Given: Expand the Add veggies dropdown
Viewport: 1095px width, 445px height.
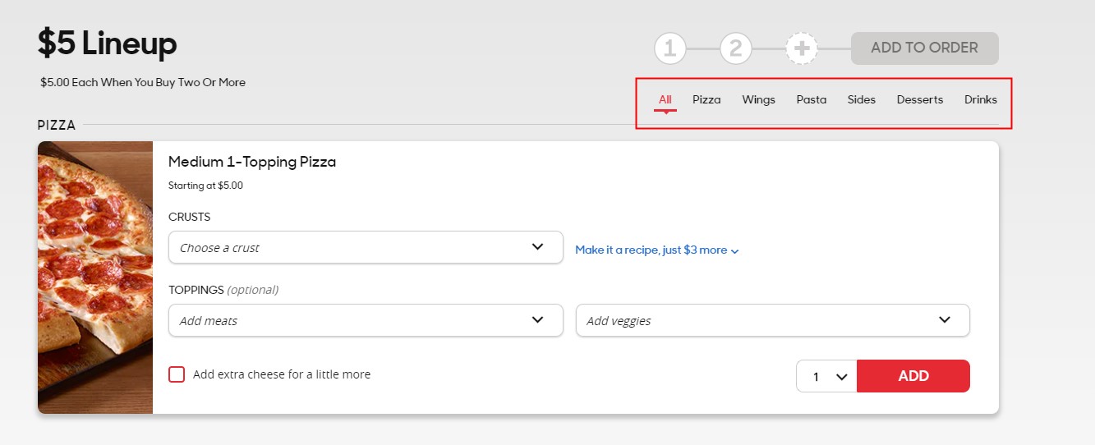Looking at the screenshot, I should pos(772,320).
